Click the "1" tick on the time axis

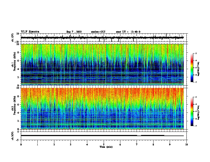[x=37, y=145]
